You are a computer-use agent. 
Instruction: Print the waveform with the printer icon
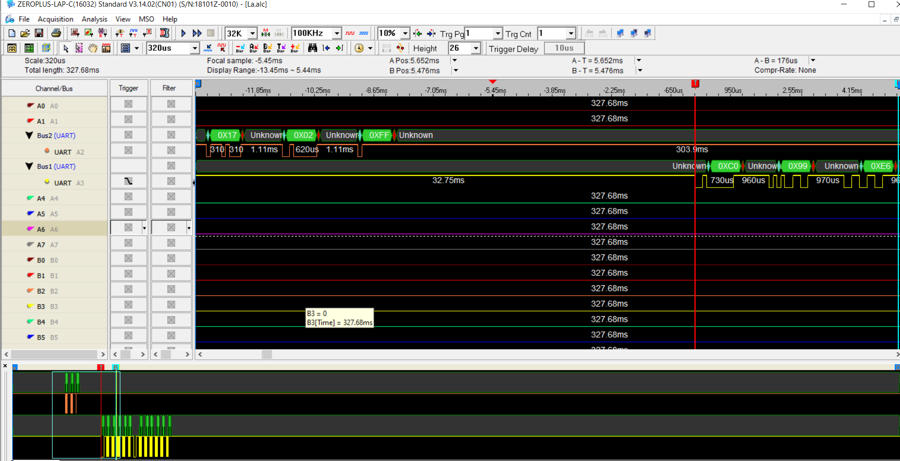(56, 33)
